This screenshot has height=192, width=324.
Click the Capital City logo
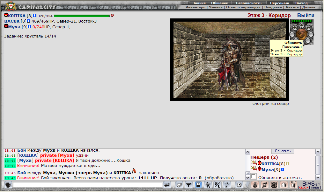[31, 6]
